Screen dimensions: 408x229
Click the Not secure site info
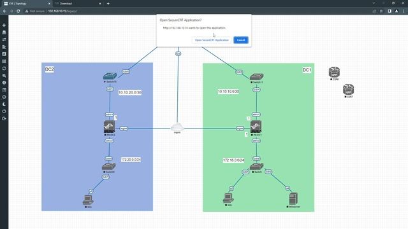[34, 11]
